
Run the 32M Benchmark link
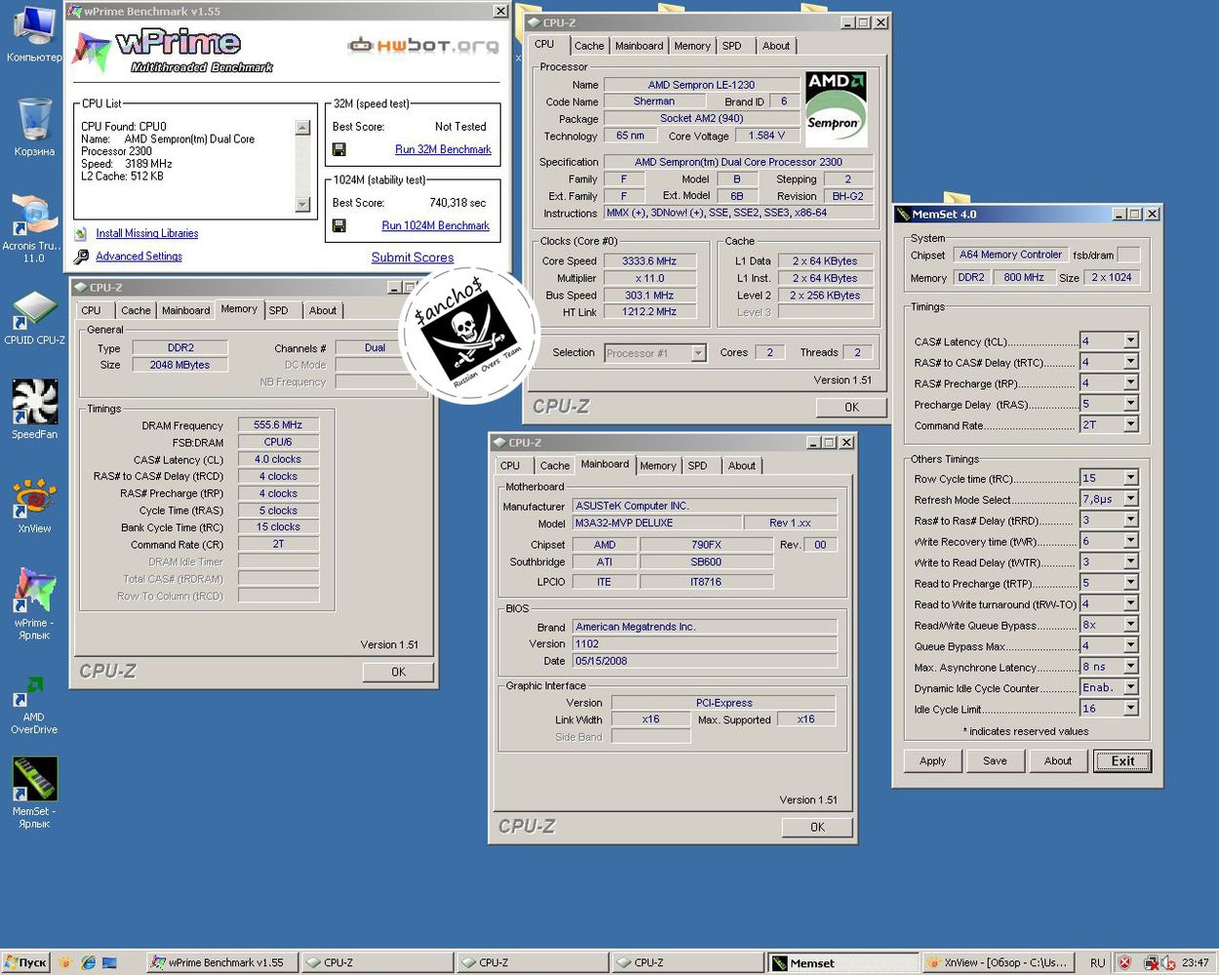click(443, 149)
